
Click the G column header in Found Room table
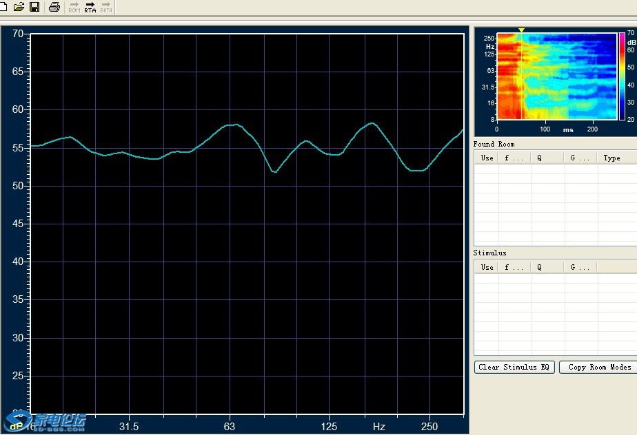pyautogui.click(x=580, y=158)
